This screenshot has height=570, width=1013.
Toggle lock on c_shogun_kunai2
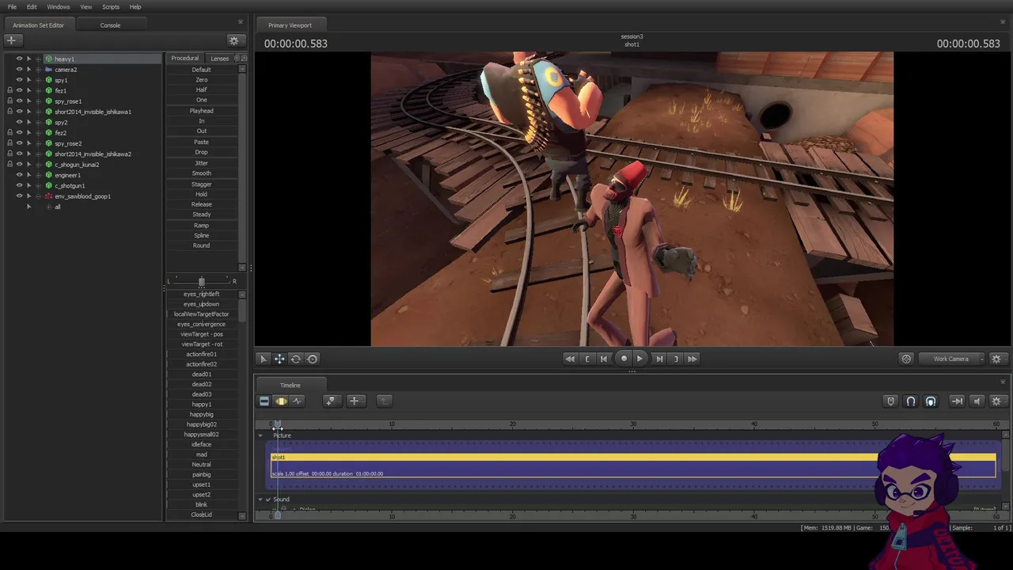(9, 165)
